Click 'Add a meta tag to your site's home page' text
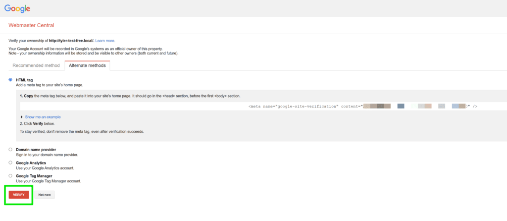The width and height of the screenshot is (507, 221). (x=50, y=85)
